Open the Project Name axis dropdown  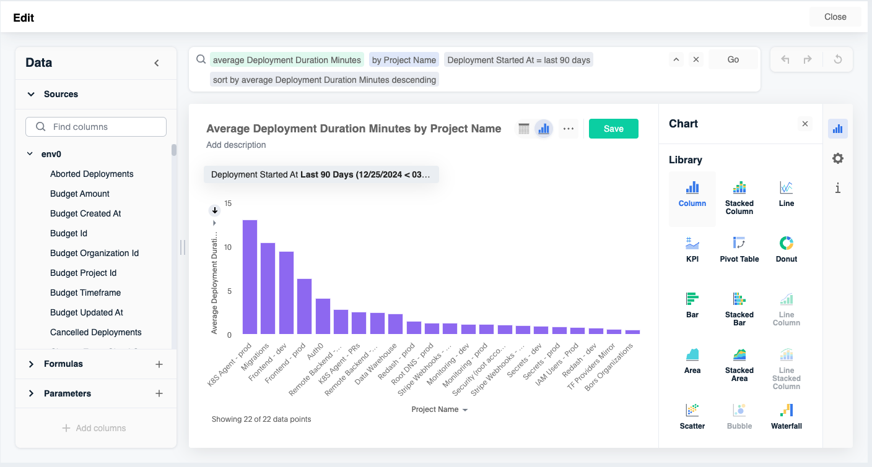[439, 409]
